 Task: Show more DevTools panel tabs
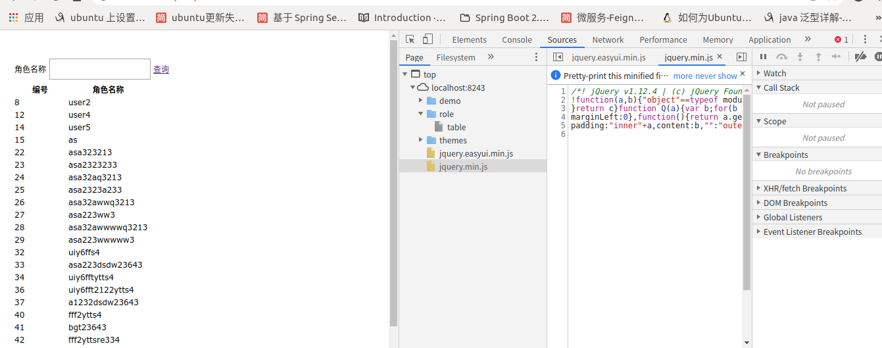tap(808, 39)
